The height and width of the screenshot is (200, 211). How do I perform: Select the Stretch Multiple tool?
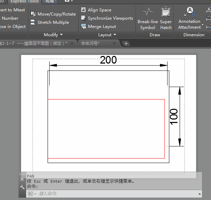click(x=49, y=22)
